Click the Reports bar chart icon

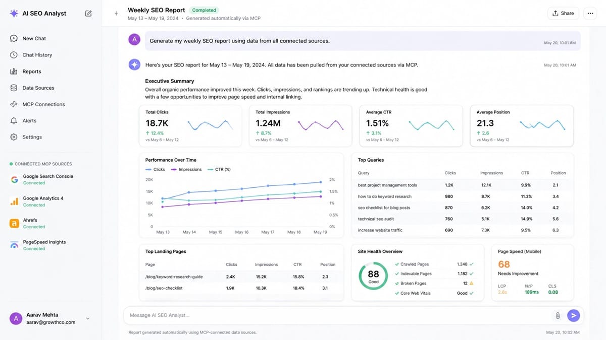coord(14,72)
